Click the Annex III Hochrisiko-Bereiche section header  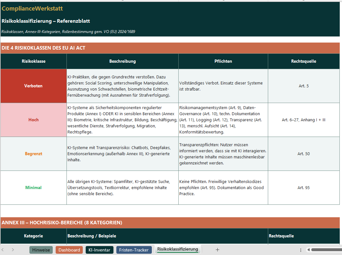(x=62, y=222)
